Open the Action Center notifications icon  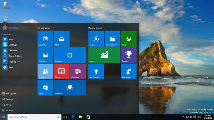pos(195,117)
